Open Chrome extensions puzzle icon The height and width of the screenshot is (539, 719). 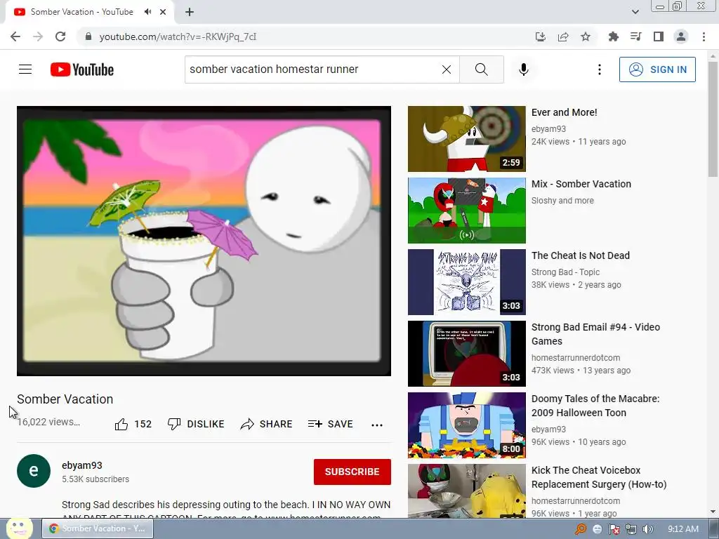(613, 36)
